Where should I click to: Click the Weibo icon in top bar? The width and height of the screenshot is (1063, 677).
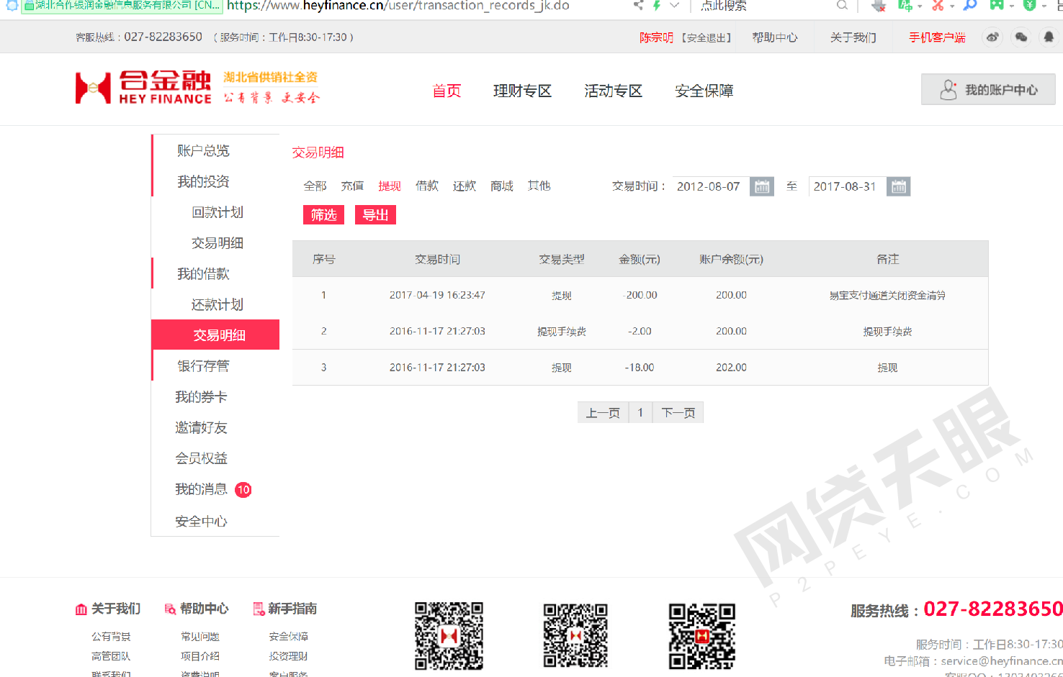coord(992,37)
